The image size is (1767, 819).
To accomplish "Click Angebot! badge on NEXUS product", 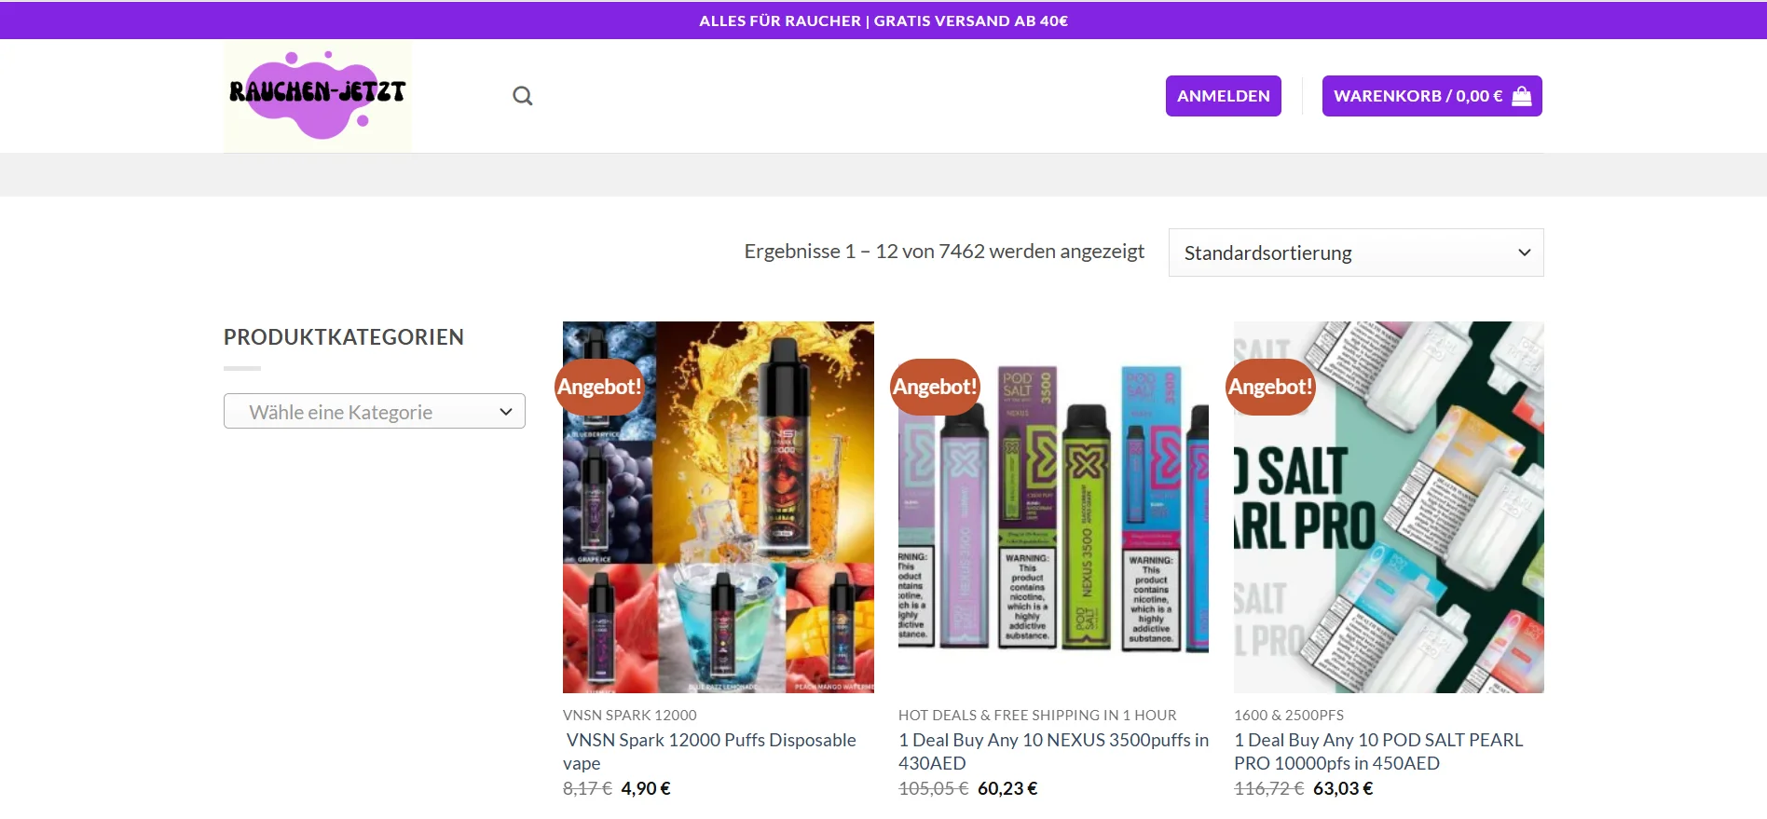I will coord(935,387).
